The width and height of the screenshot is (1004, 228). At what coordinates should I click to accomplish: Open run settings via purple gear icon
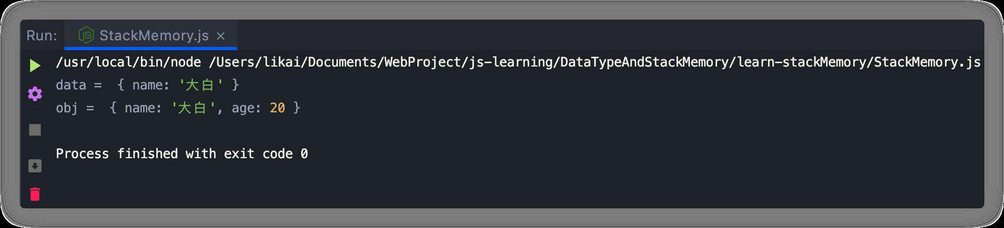(x=35, y=94)
